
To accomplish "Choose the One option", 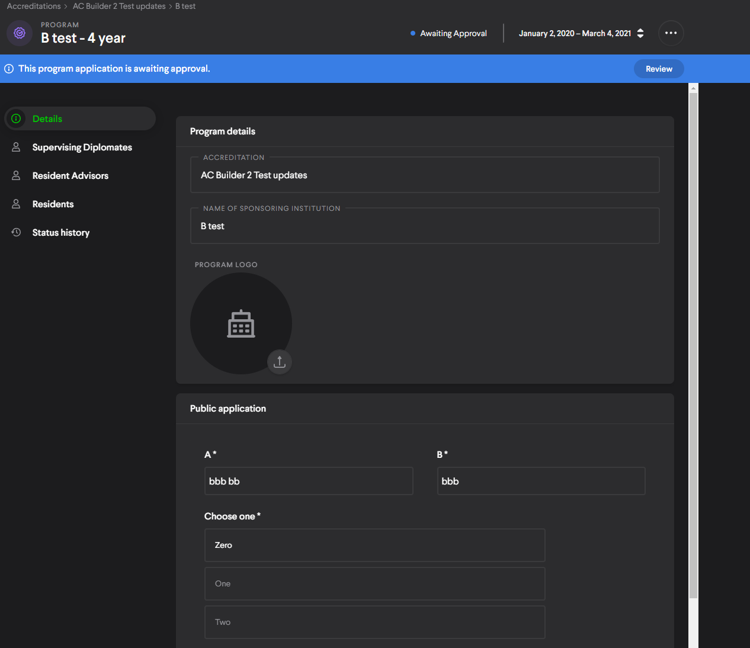I will (374, 583).
